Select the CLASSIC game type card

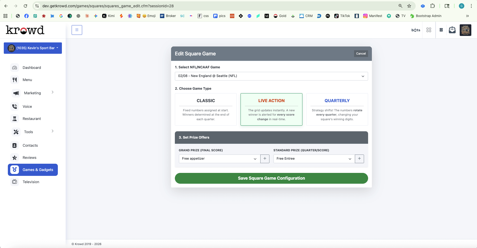(206, 109)
